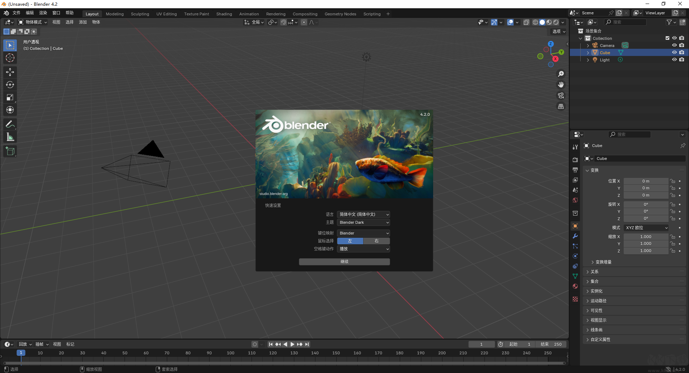Open the studio.blender.org link

click(x=273, y=194)
